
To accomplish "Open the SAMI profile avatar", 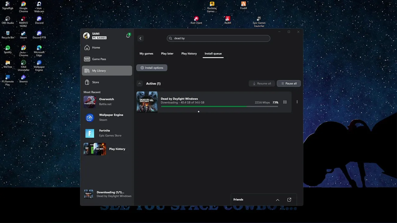I will pos(87,36).
